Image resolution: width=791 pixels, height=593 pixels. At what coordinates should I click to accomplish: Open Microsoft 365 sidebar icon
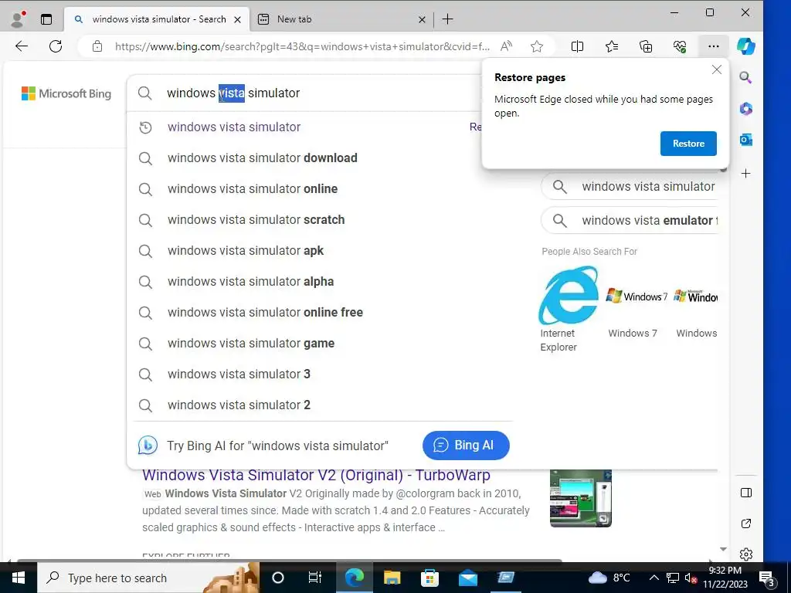[745, 108]
